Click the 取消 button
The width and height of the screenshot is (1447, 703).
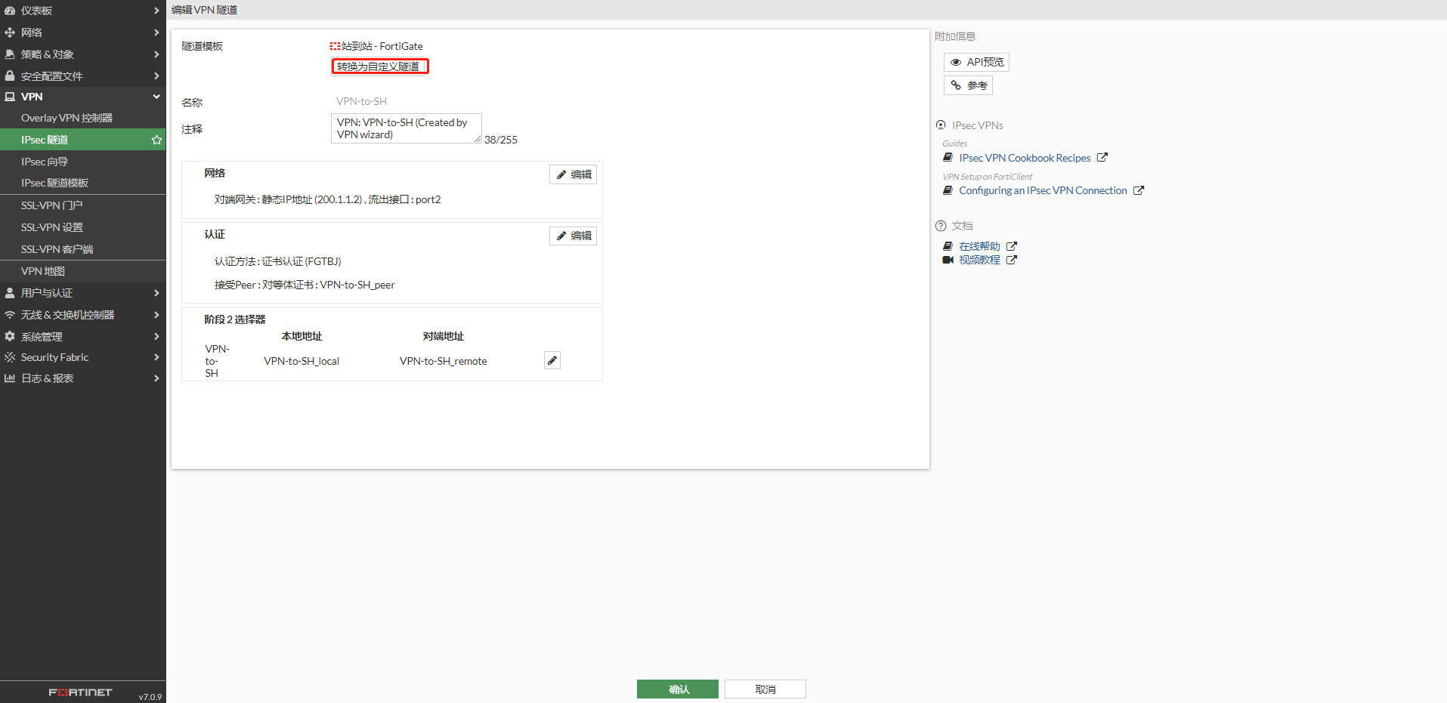tap(765, 689)
